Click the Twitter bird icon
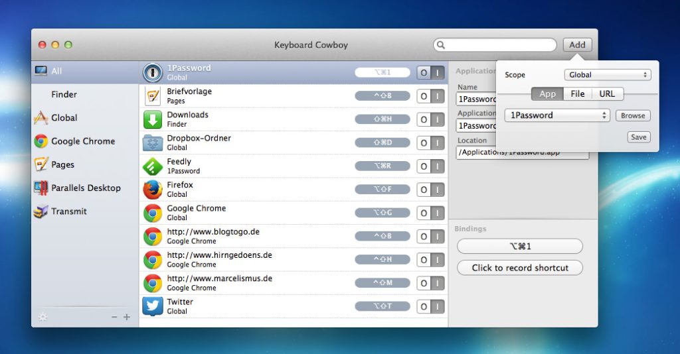Viewport: 680px width, 354px height. tap(153, 306)
